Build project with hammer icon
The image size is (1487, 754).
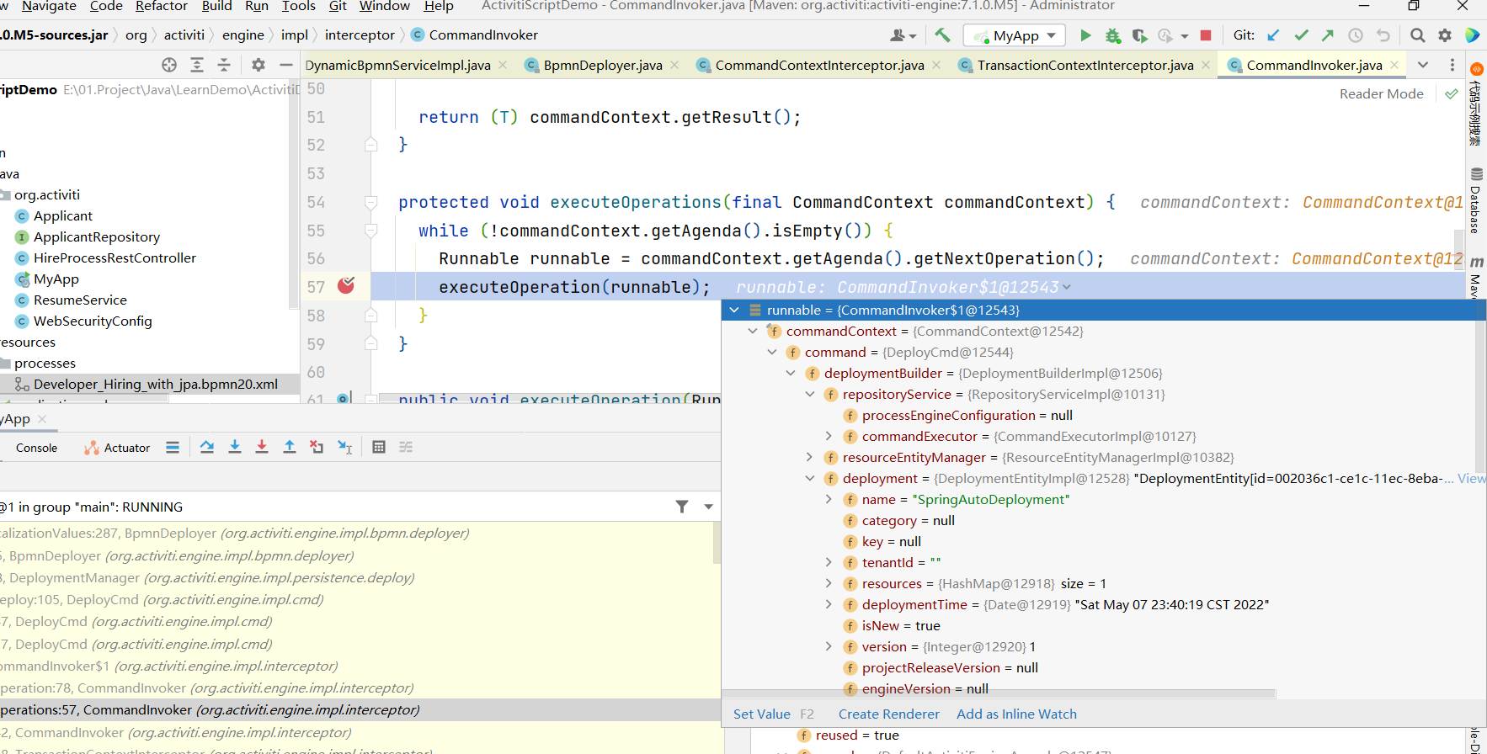click(x=942, y=35)
